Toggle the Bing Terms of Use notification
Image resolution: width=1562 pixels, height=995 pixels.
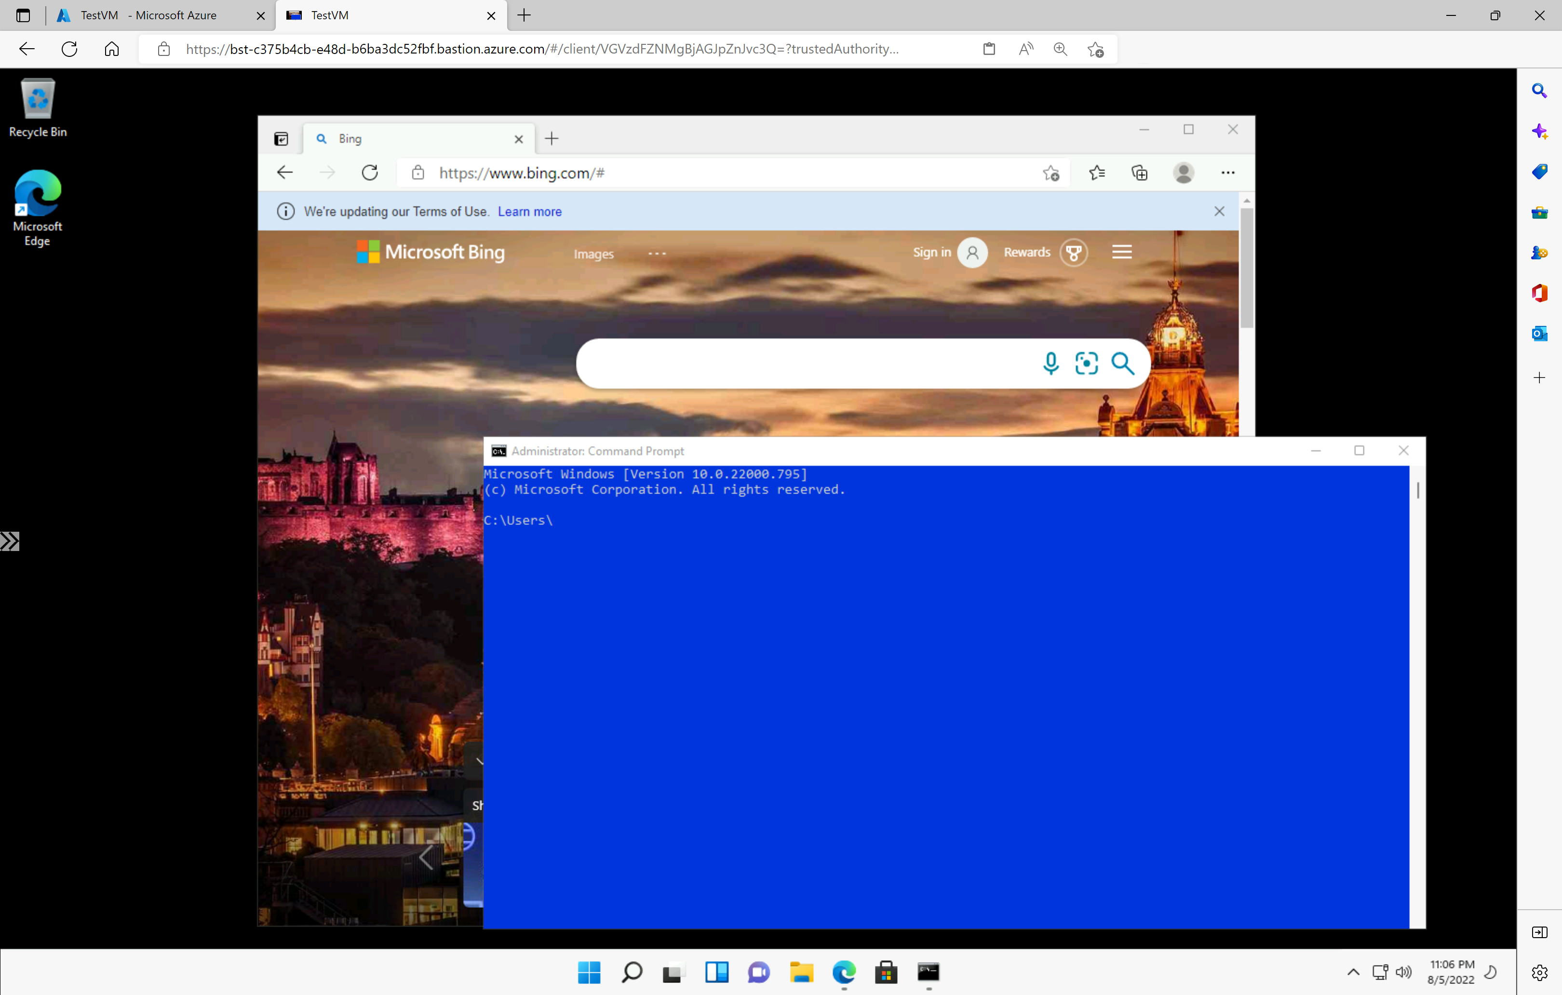point(1219,210)
